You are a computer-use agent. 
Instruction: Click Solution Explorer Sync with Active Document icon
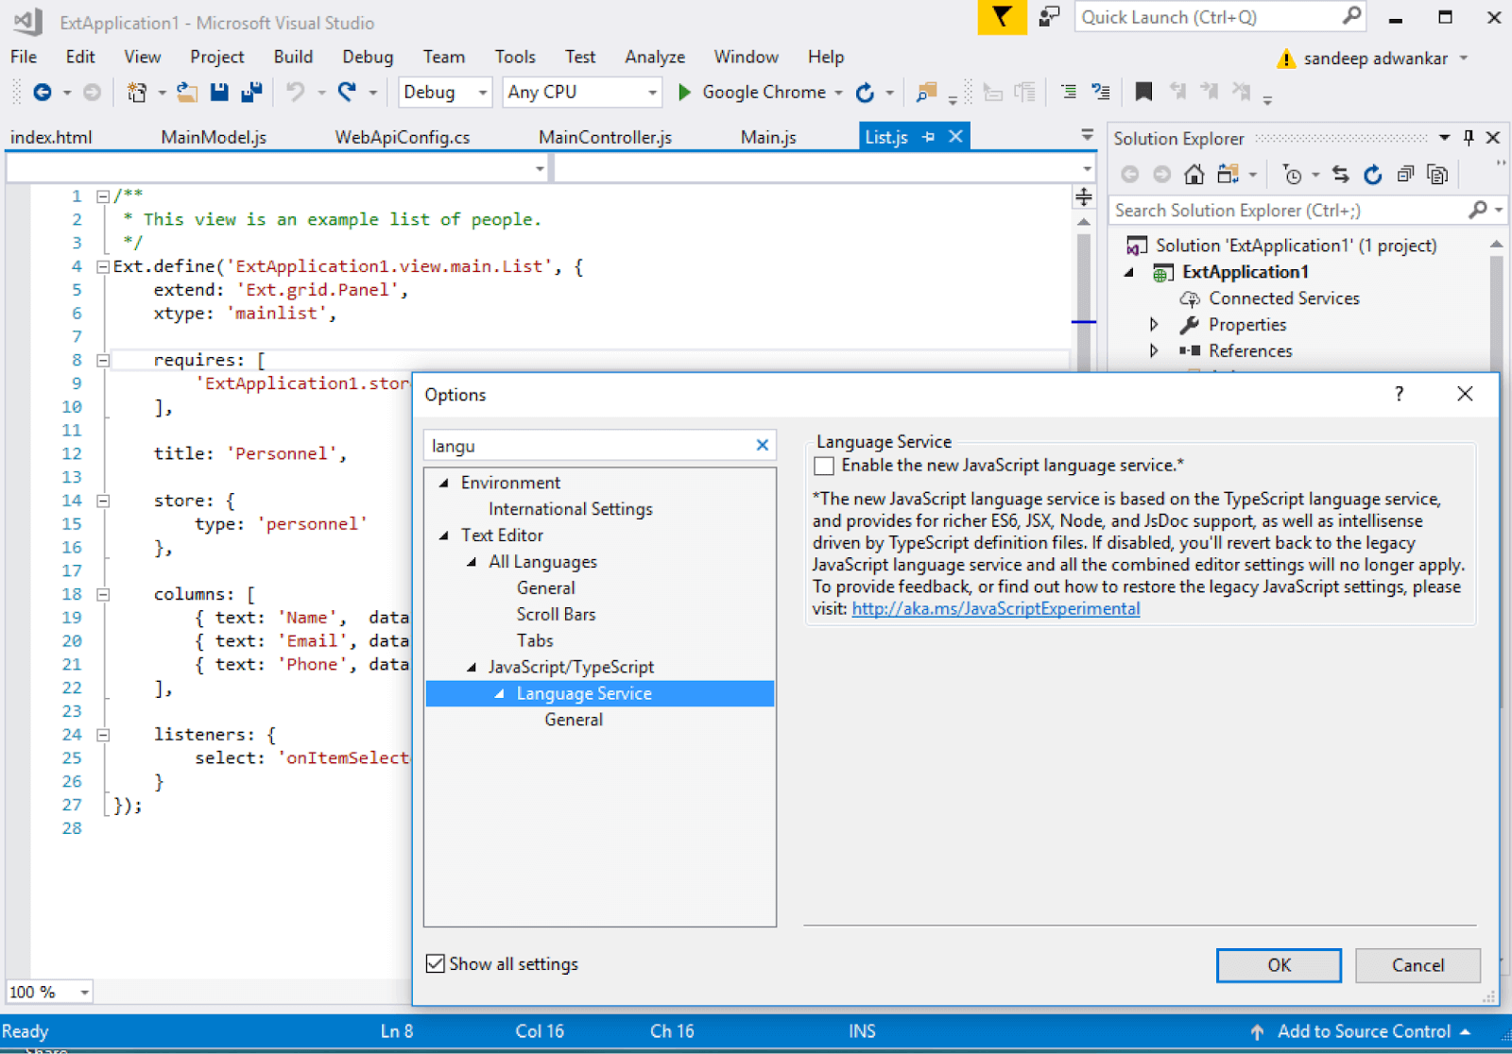pos(1340,174)
